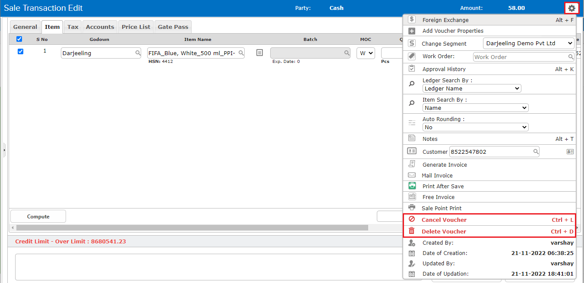Click the Work Order input field

tap(520, 57)
